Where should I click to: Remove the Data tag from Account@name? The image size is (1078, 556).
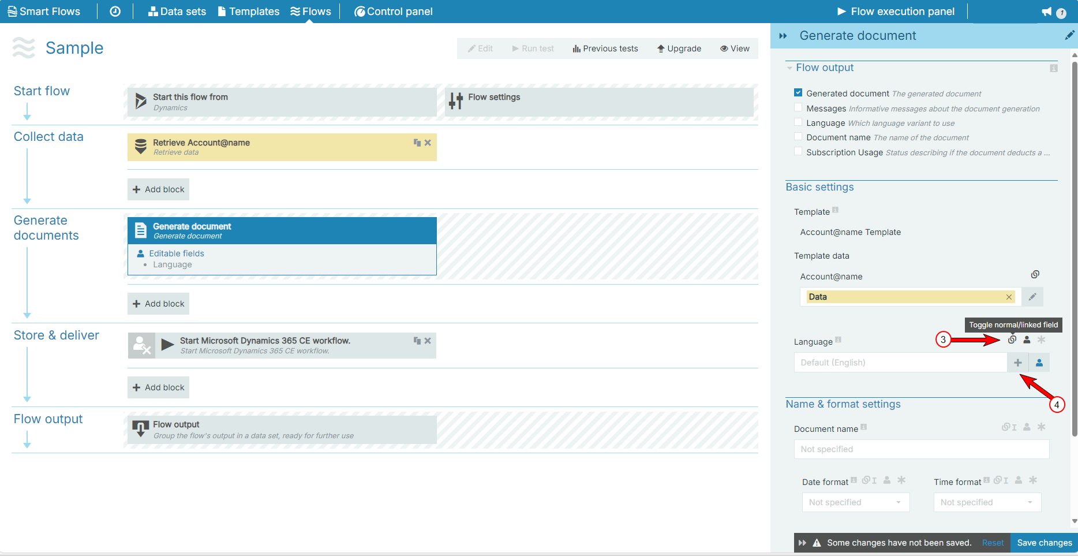coord(1009,297)
